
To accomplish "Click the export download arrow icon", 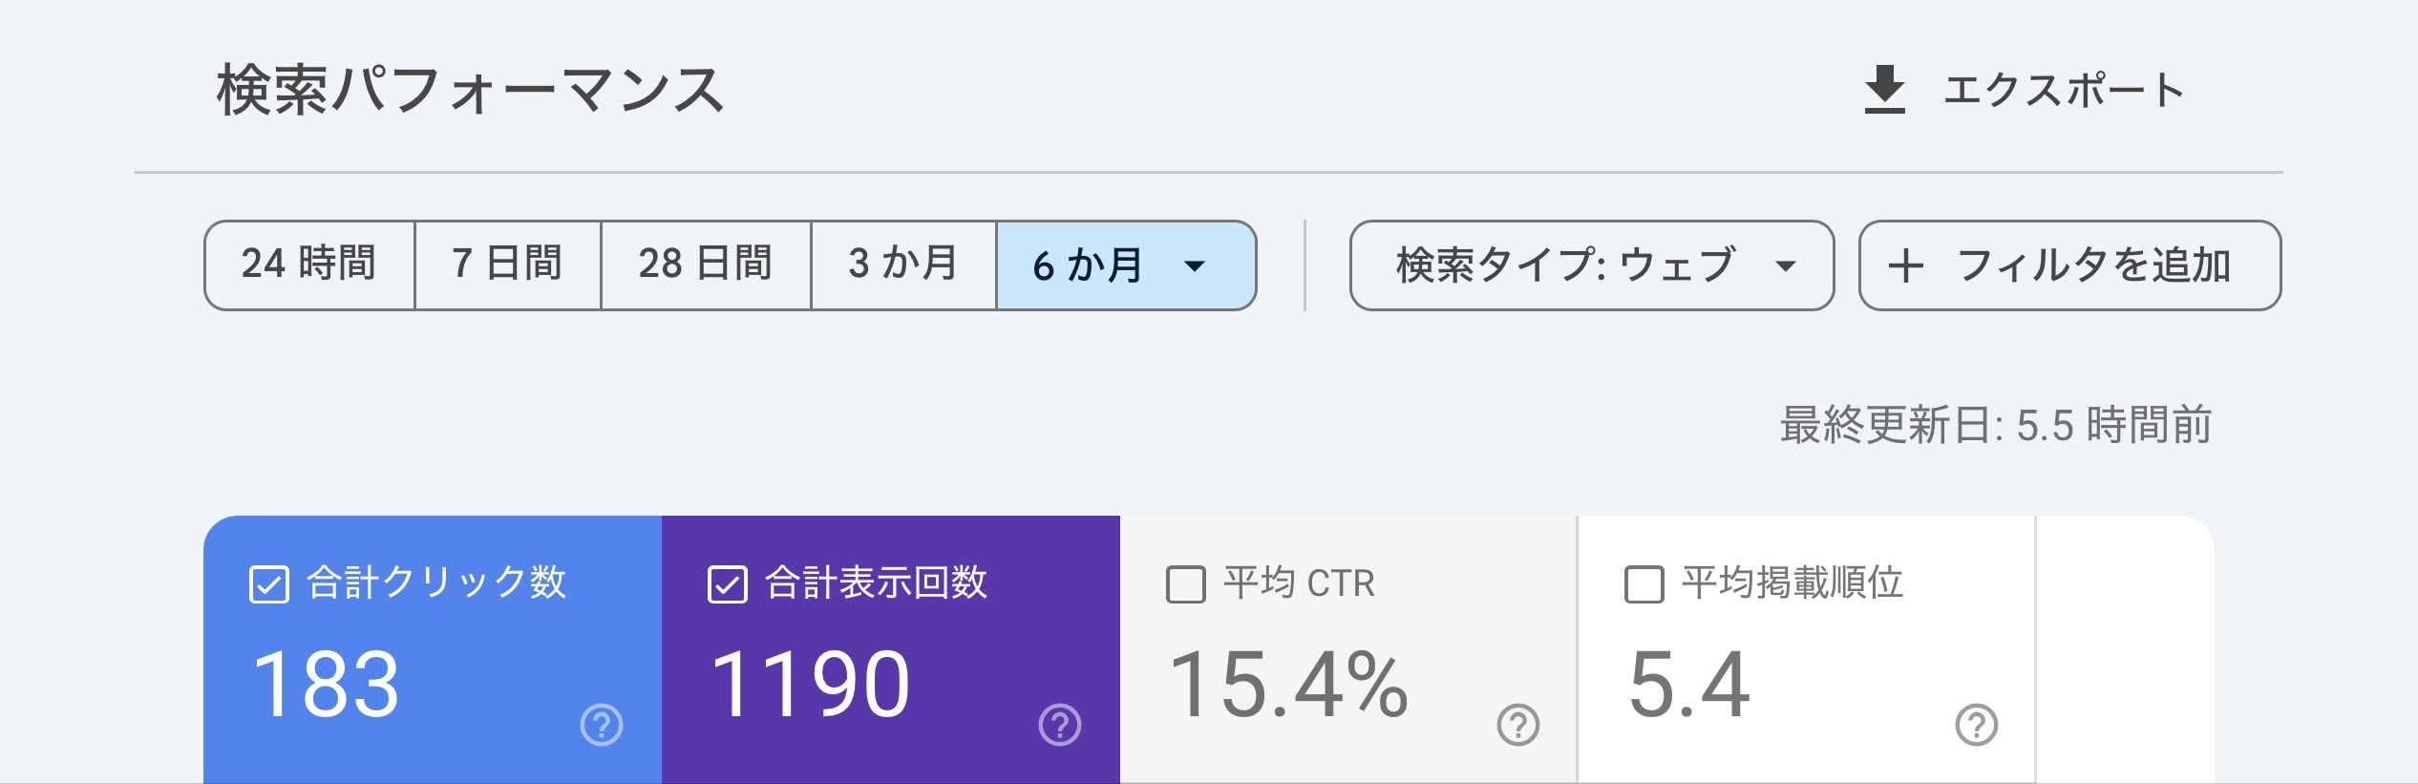I will click(1884, 90).
